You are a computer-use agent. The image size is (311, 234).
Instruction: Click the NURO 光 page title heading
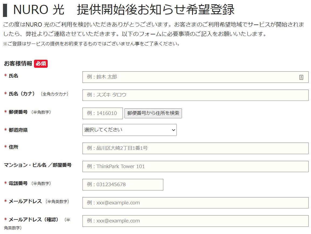(x=124, y=9)
